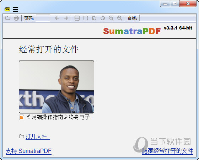The image size is (199, 160).
Task: Click the 页码 page number field
Action: [x=43, y=18]
